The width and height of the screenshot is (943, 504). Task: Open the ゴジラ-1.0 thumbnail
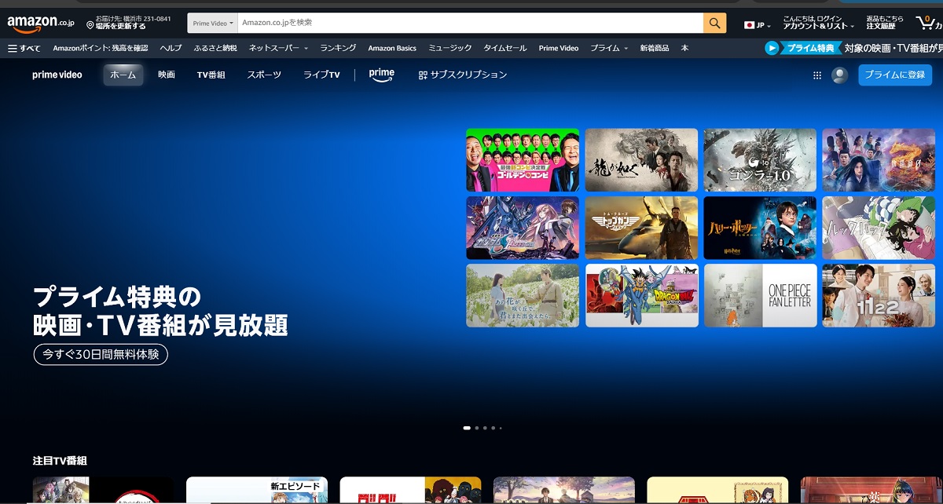[x=760, y=159]
